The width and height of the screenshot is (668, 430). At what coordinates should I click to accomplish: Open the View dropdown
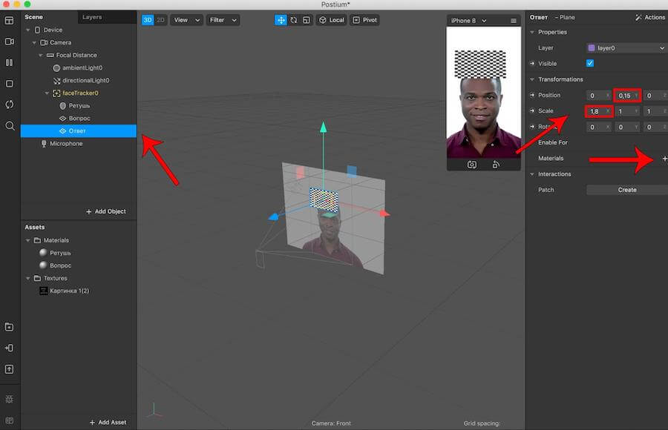[186, 20]
